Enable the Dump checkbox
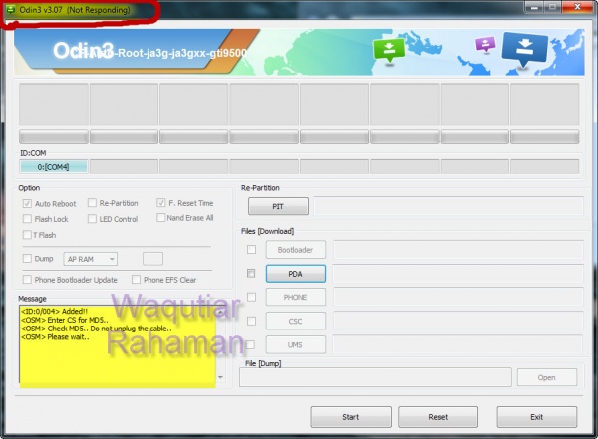This screenshot has height=439, width=598. pos(27,259)
